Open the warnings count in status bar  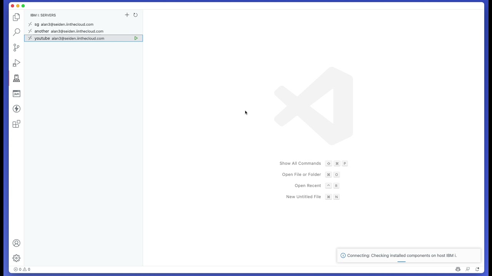point(27,269)
